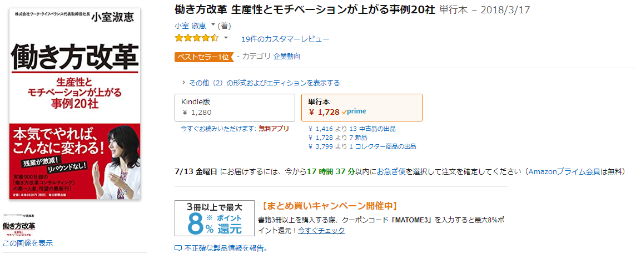
Task: Open the rating dropdown arrow beside stars
Action: click(226, 38)
